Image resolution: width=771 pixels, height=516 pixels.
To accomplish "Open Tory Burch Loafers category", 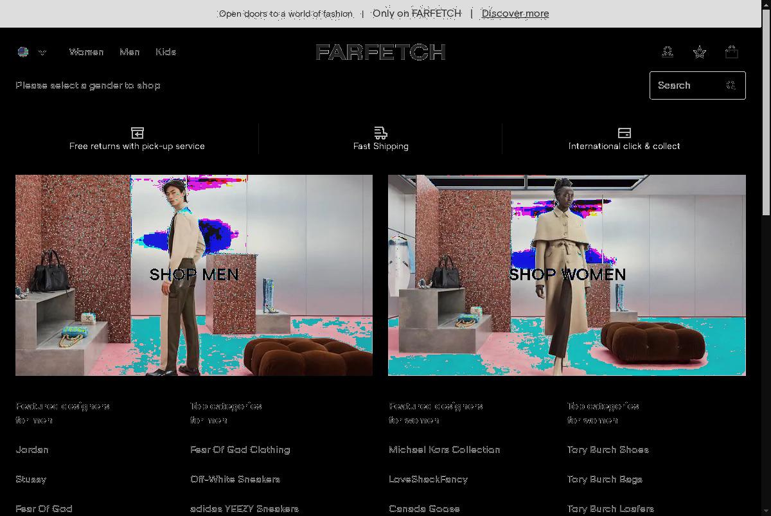I will point(610,509).
